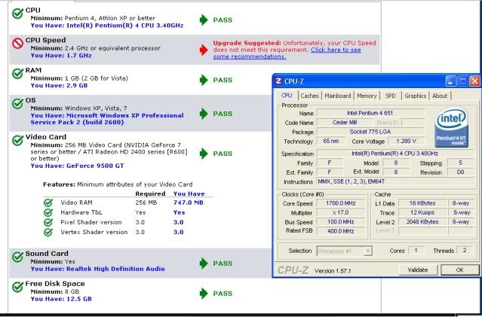Click the green arrow in the Free Disk Space row
The image size is (482, 317).
[x=204, y=294]
